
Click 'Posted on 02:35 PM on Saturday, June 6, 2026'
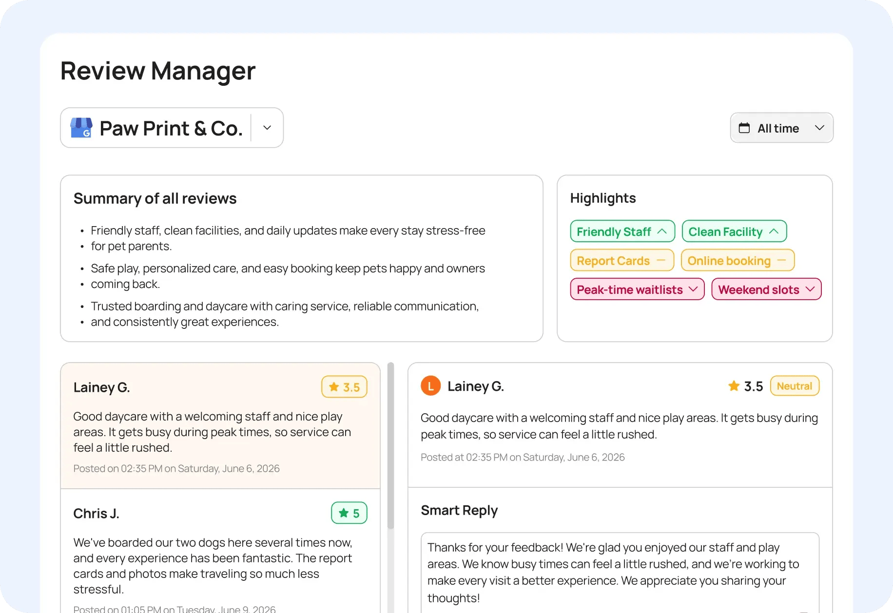point(176,468)
